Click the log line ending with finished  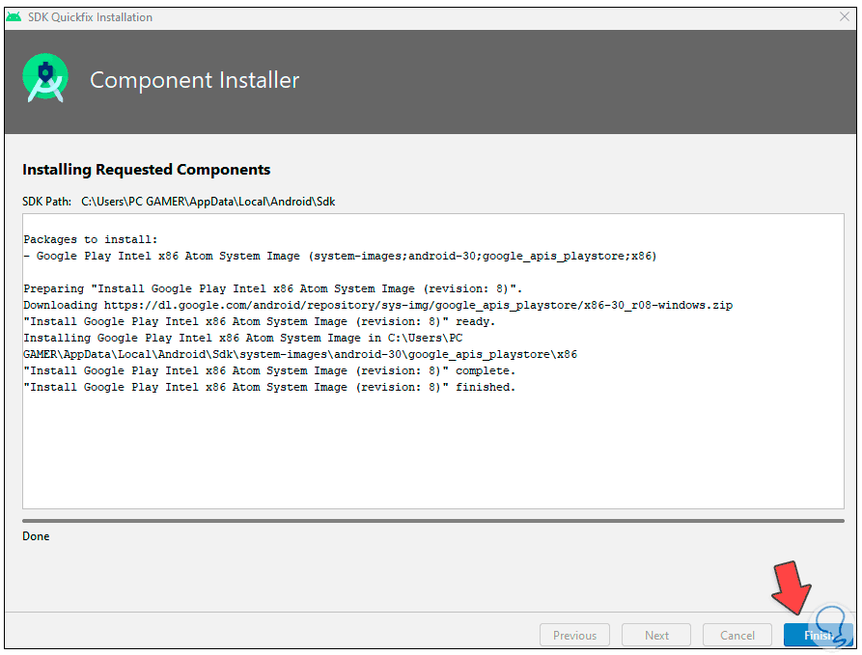coord(269,387)
